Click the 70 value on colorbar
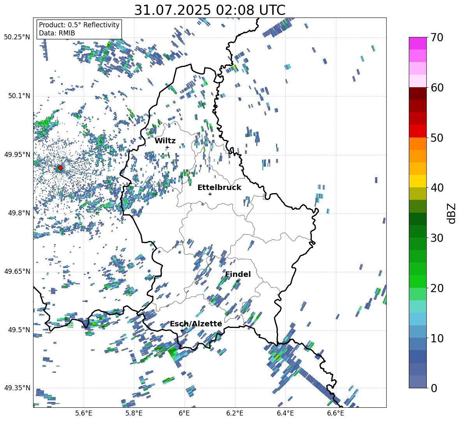The height and width of the screenshot is (421, 461). tap(437, 38)
